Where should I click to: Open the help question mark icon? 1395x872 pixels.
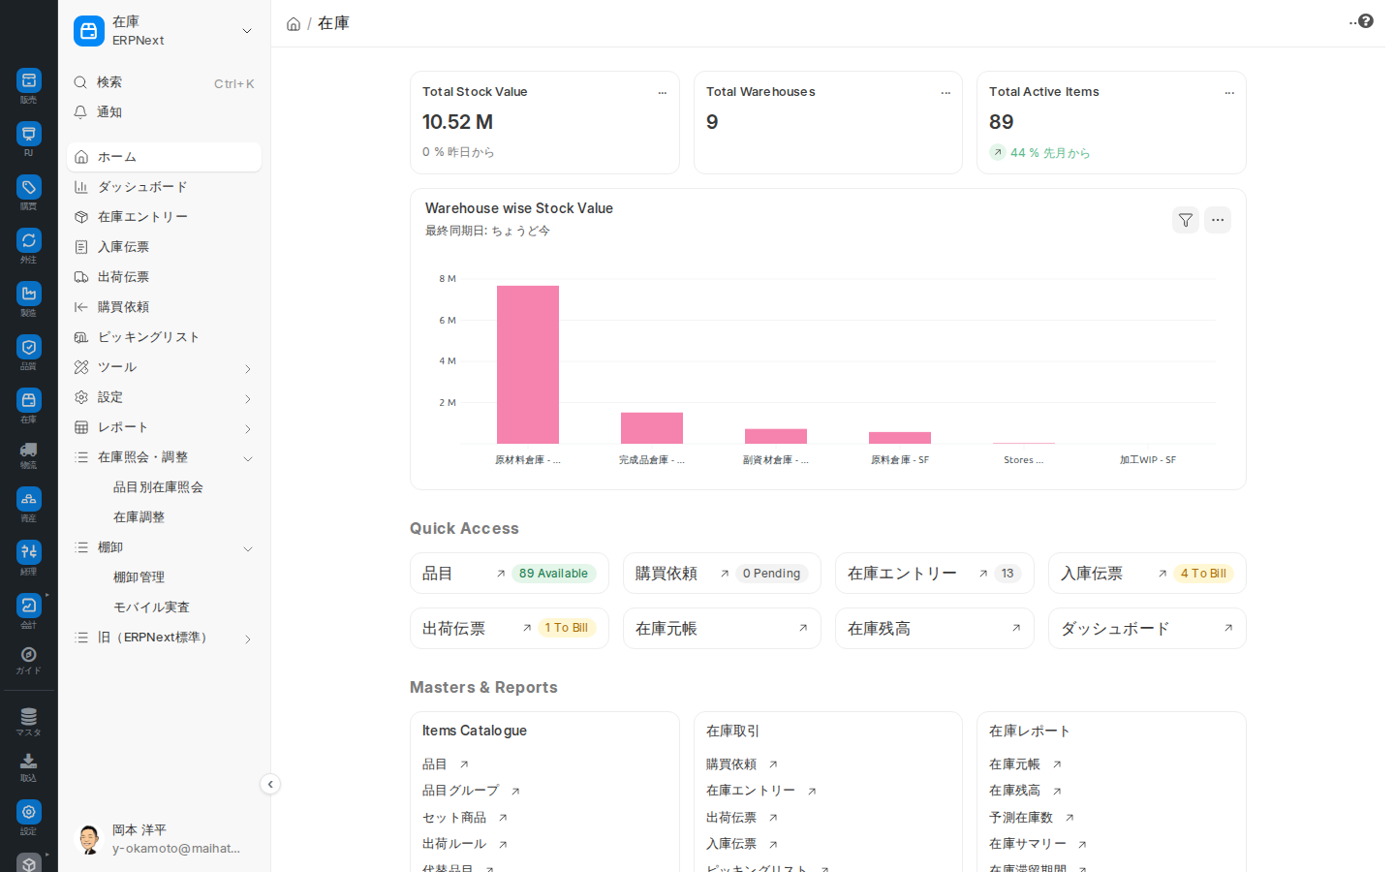pos(1366,20)
